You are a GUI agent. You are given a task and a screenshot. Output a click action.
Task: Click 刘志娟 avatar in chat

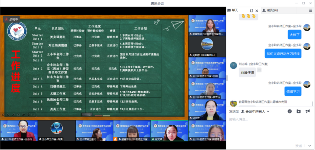(x=234, y=65)
